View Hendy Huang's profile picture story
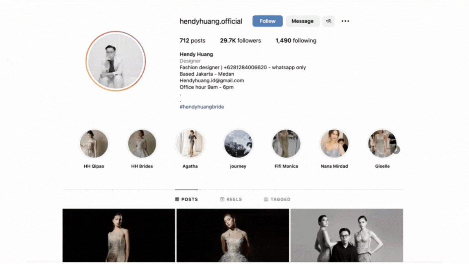Screen dimensions: 469x264 click(116, 61)
